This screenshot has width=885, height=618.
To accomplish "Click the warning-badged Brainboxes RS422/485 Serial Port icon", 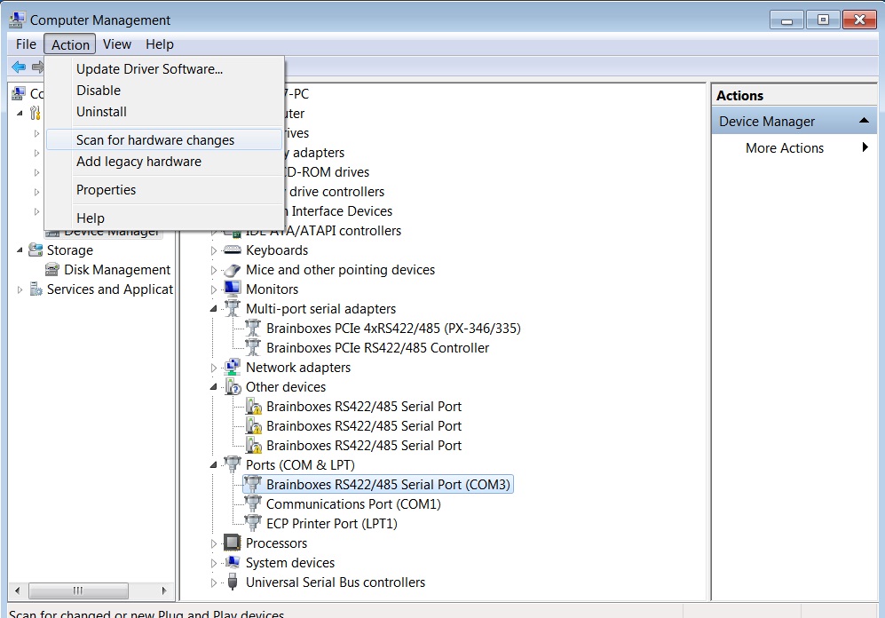I will [x=252, y=406].
